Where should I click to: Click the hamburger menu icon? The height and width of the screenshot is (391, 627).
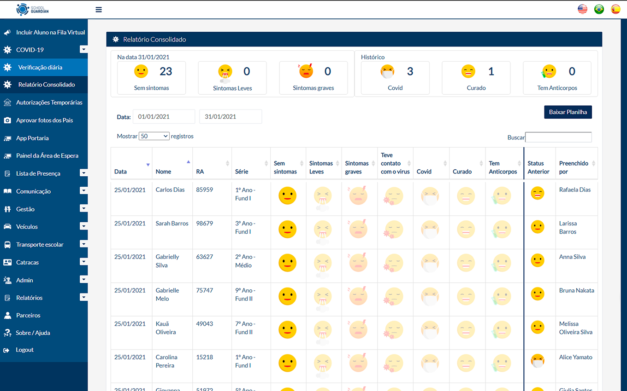tap(99, 9)
